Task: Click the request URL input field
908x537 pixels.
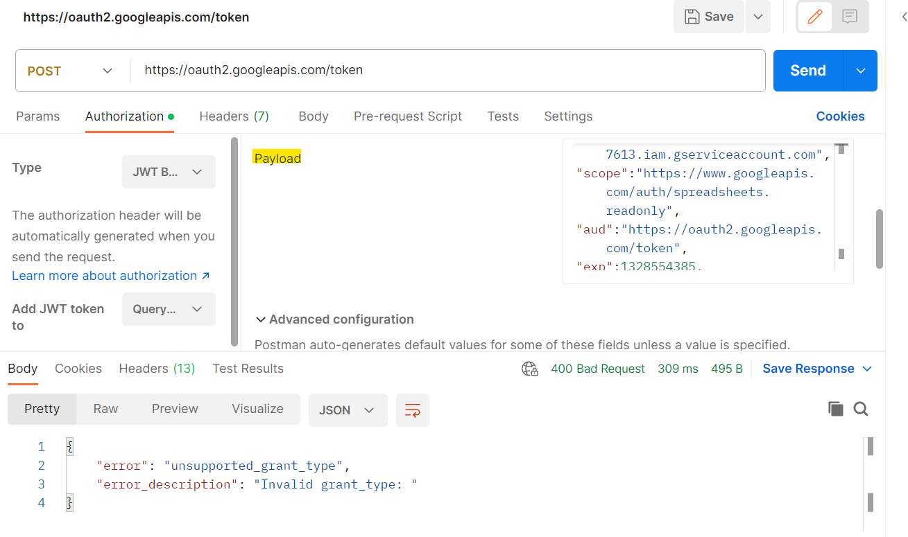Action: 447,70
